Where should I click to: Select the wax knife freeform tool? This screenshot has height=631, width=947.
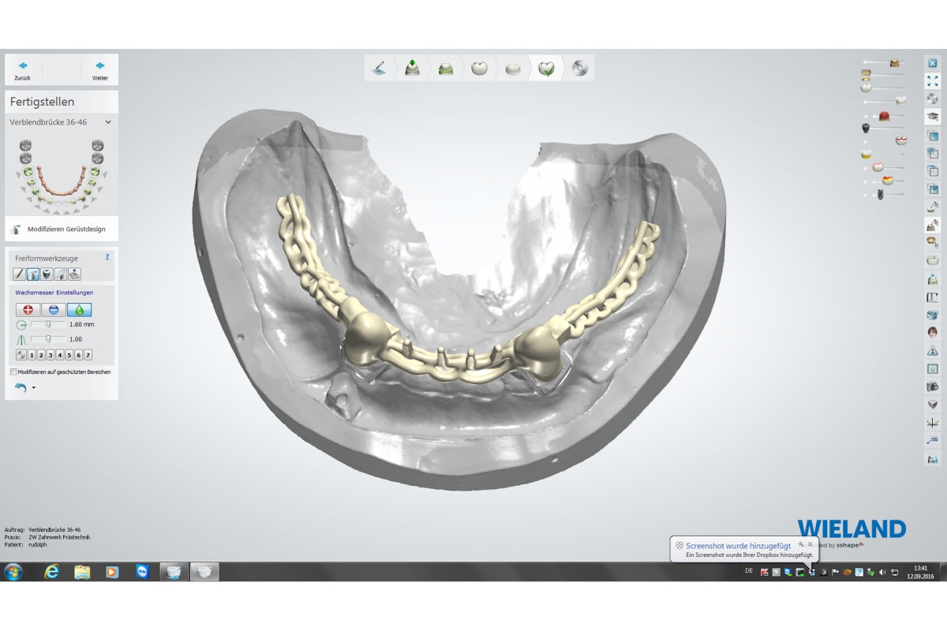(x=33, y=274)
